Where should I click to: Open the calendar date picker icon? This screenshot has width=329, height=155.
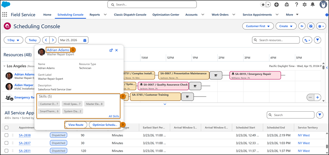pos(85,40)
